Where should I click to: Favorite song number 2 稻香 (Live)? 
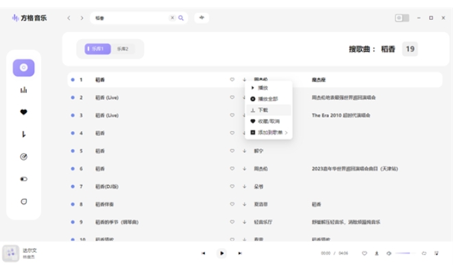point(232,98)
